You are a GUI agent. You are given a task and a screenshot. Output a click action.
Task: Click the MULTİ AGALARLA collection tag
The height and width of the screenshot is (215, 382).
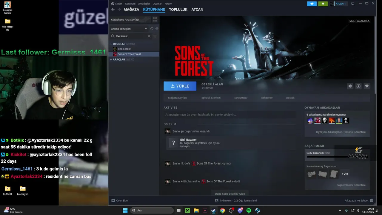360,21
